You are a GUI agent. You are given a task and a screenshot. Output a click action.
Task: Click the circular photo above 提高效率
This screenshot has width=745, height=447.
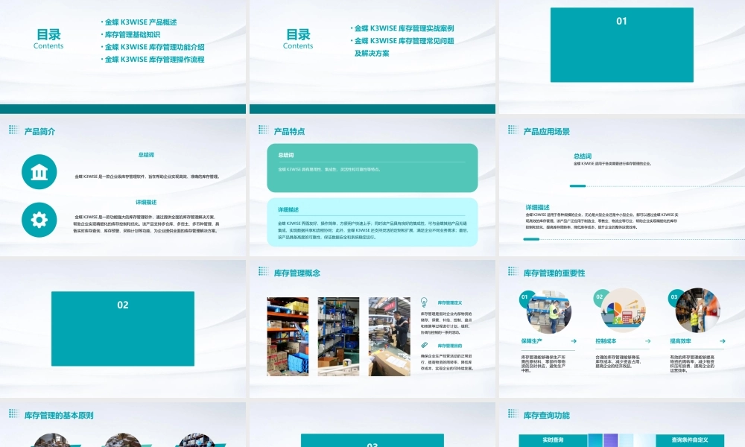pos(697,310)
